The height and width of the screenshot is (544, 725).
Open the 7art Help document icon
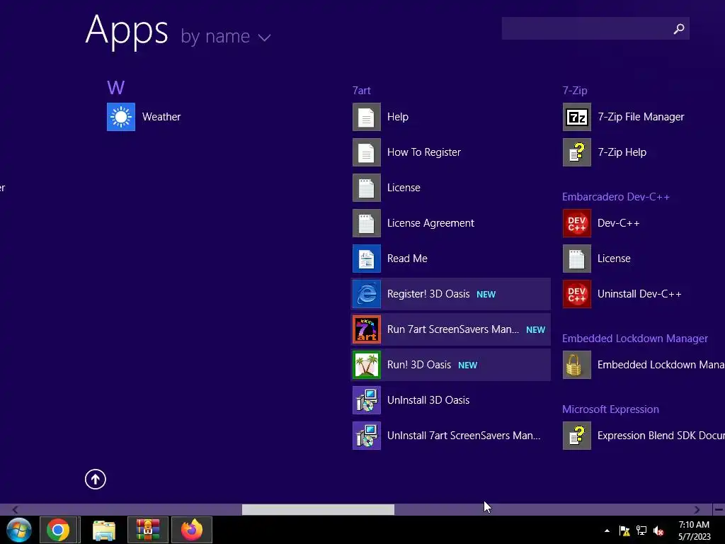[366, 117]
